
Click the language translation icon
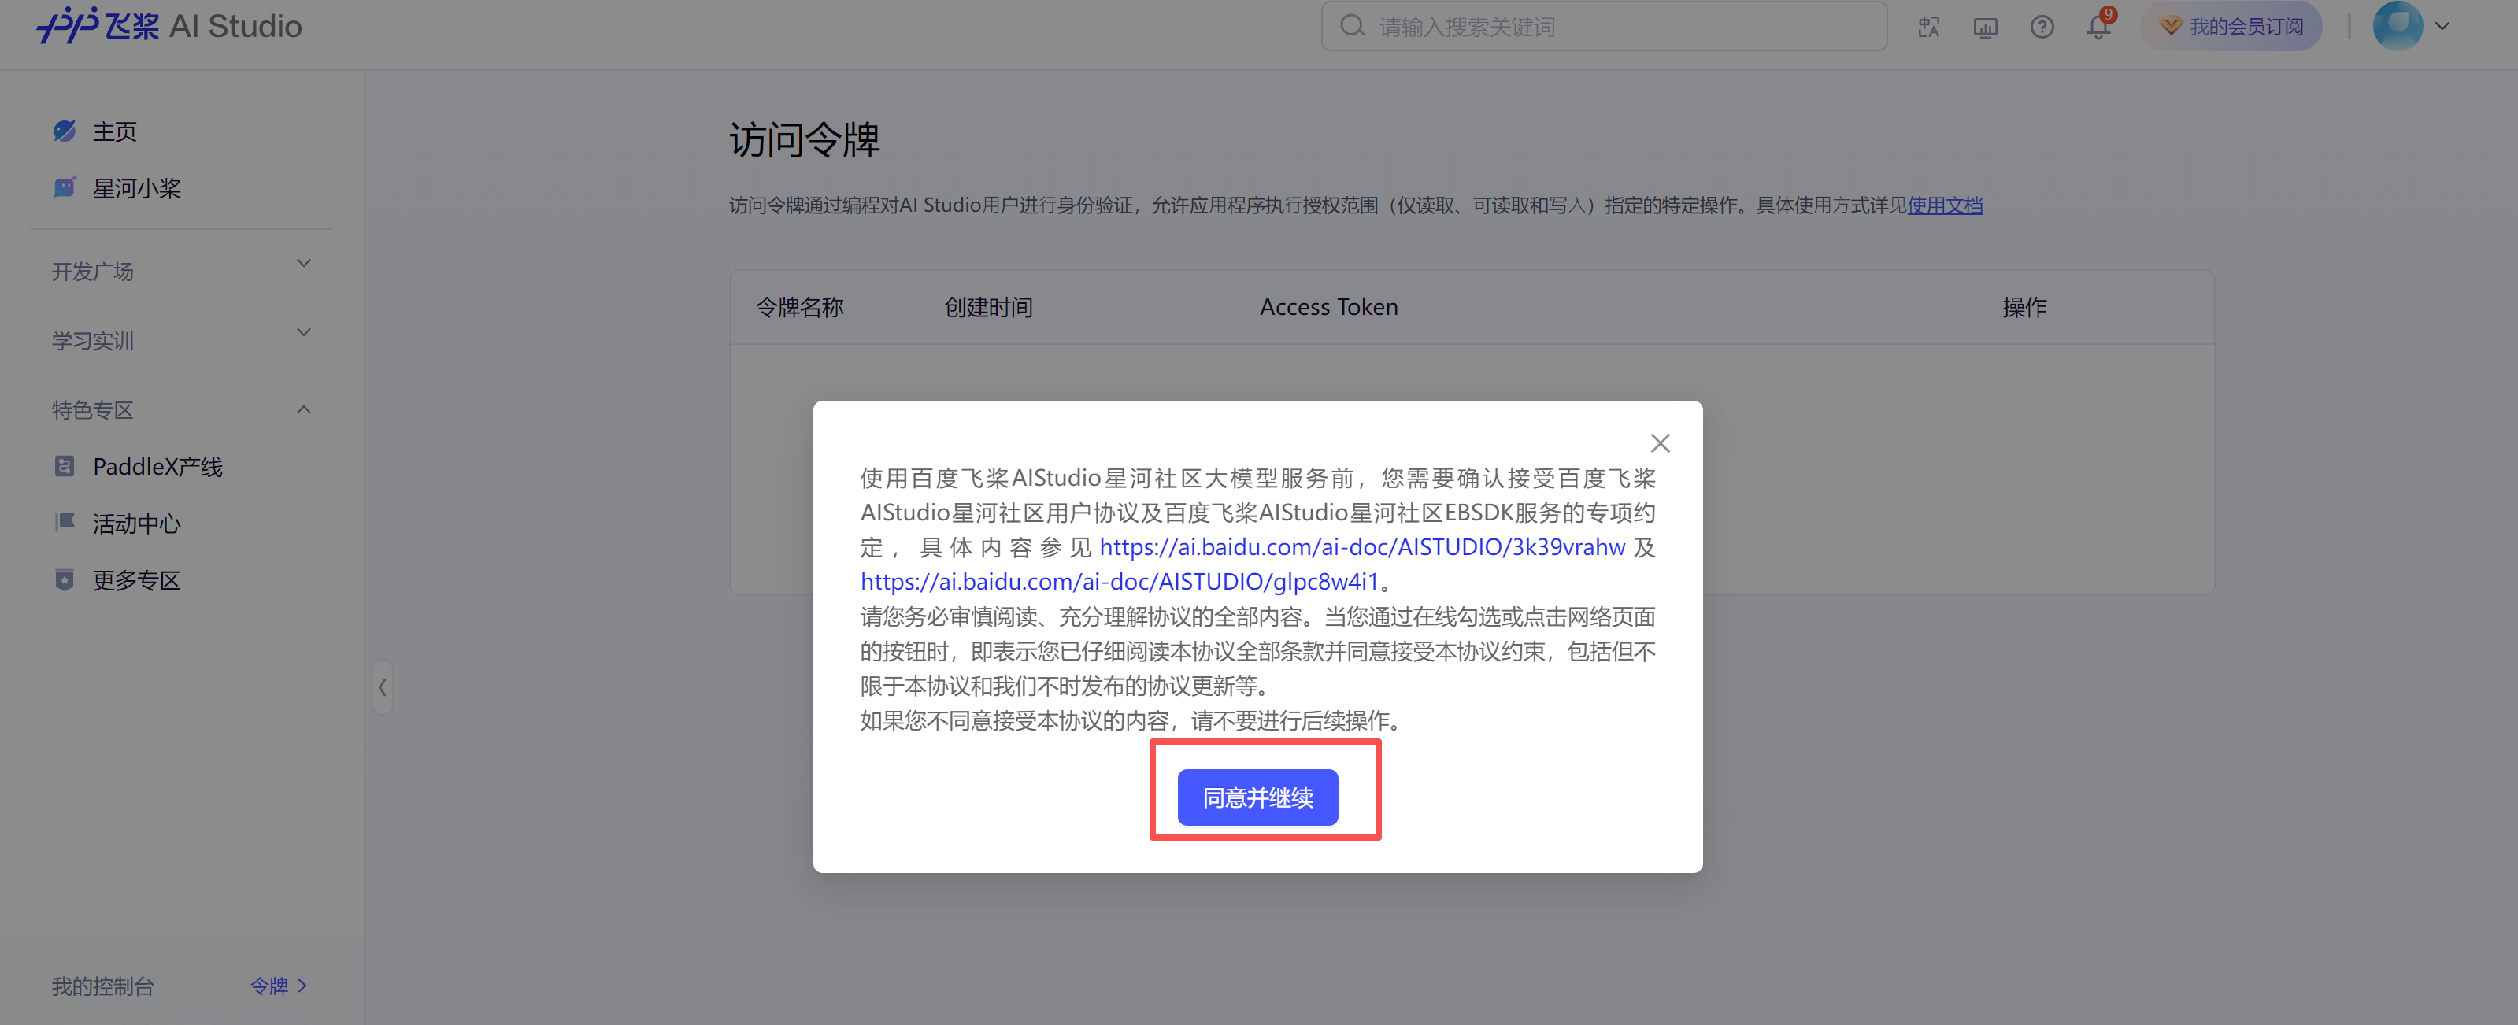1927,28
